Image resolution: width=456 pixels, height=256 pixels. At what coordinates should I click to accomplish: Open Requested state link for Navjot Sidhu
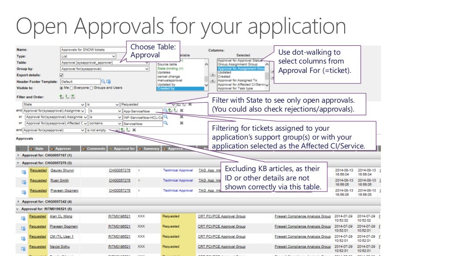pos(37,247)
